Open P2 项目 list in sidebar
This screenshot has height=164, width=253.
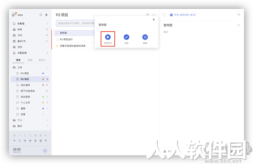pos(30,79)
